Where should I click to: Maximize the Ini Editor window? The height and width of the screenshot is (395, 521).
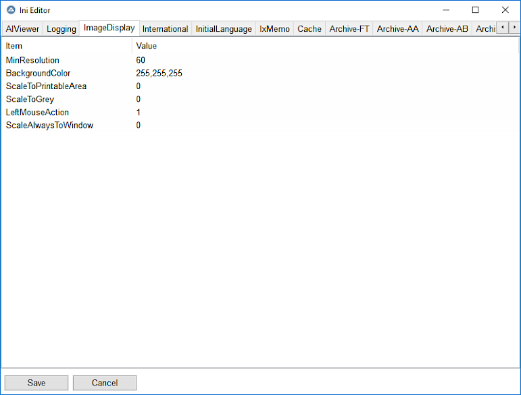click(x=475, y=10)
